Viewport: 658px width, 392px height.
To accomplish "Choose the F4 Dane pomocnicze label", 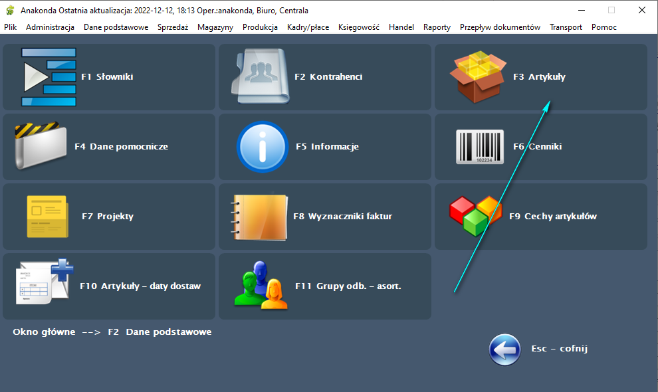I will coord(121,146).
